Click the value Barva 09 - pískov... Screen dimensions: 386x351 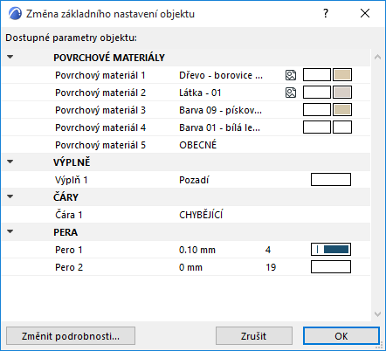pos(220,110)
